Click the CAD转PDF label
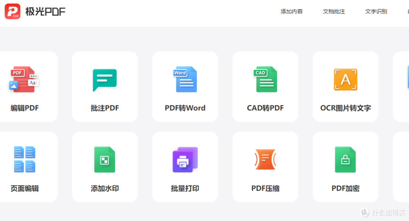This screenshot has height=221, width=409. 265,108
